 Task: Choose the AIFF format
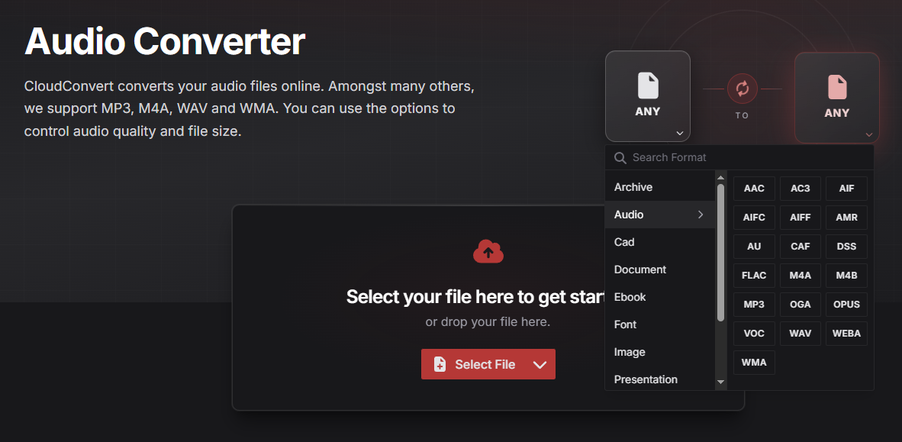tap(801, 218)
